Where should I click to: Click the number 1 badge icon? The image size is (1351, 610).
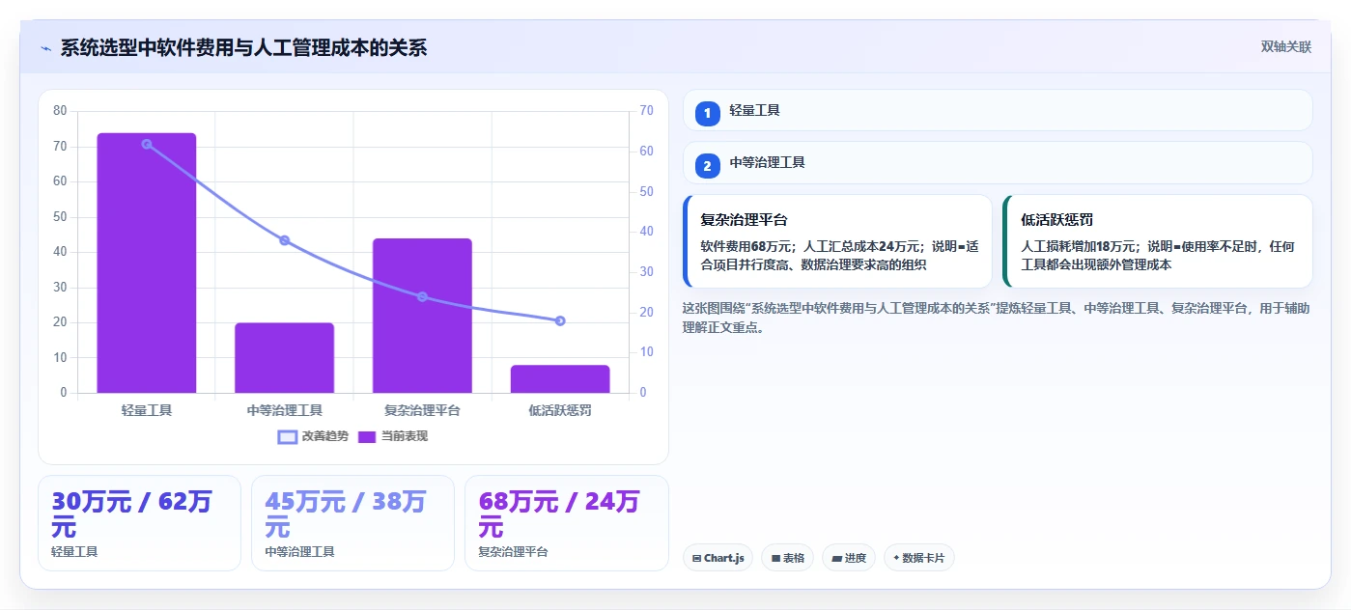[x=707, y=113]
